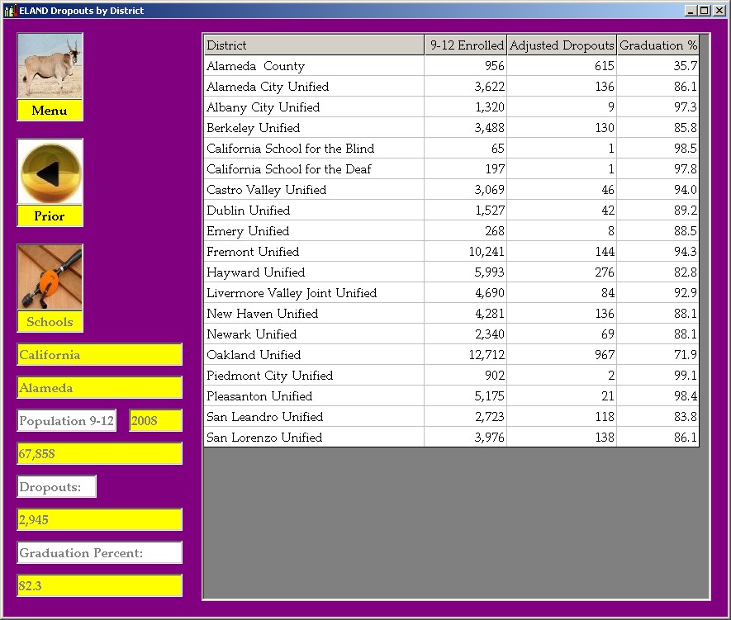Click the 9-12 Enrolled column header

tap(466, 45)
